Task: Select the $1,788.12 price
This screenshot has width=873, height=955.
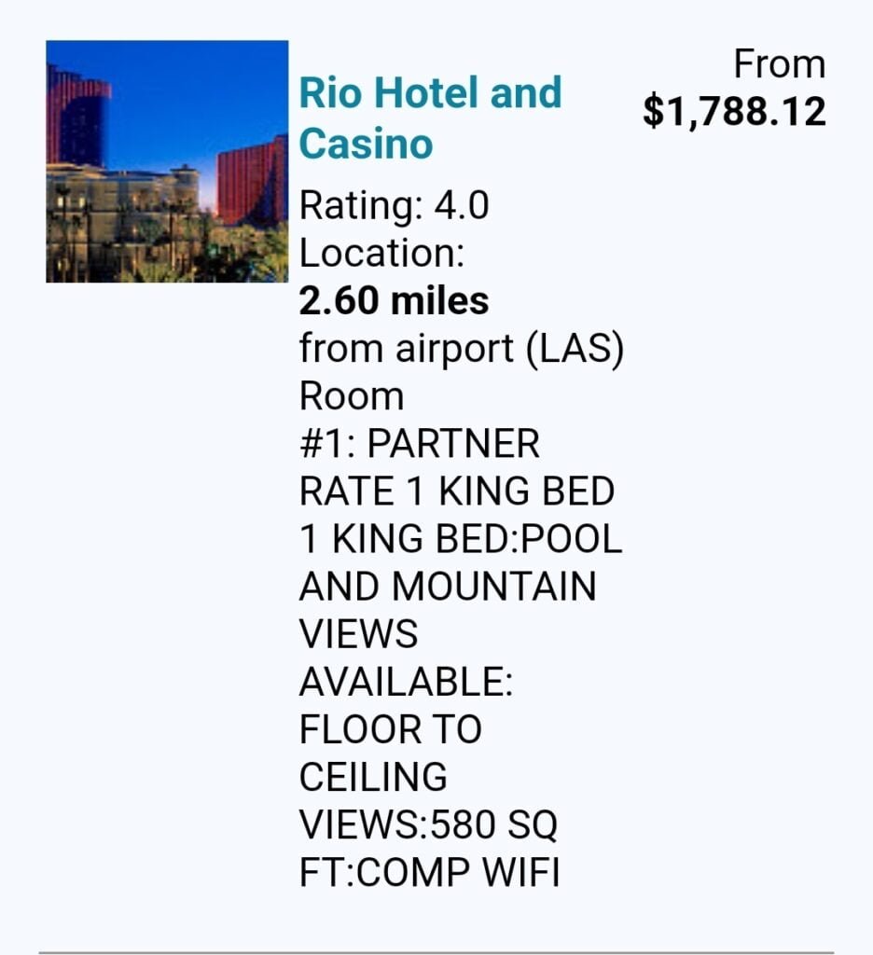Action: pos(734,112)
